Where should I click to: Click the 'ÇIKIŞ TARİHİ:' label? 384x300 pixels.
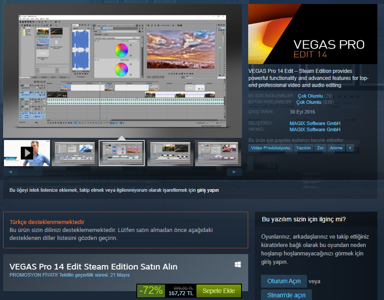pos(261,112)
